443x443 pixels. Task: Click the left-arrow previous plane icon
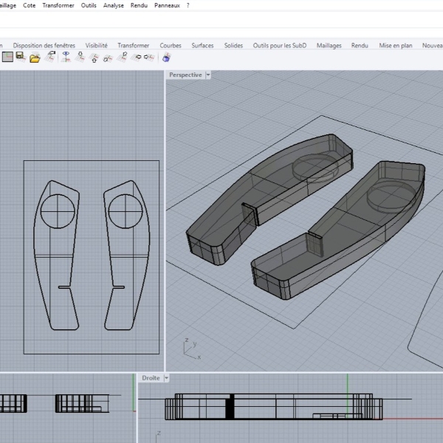pyautogui.click(x=137, y=57)
